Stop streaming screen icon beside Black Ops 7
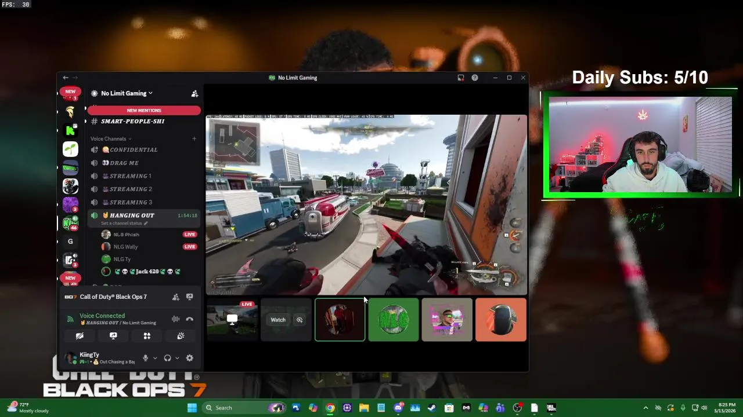The image size is (743, 417). [x=189, y=297]
